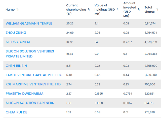This screenshot has width=161, height=118.
Task: Open the ZHOU ZILING profile link
Action: coord(16,33)
